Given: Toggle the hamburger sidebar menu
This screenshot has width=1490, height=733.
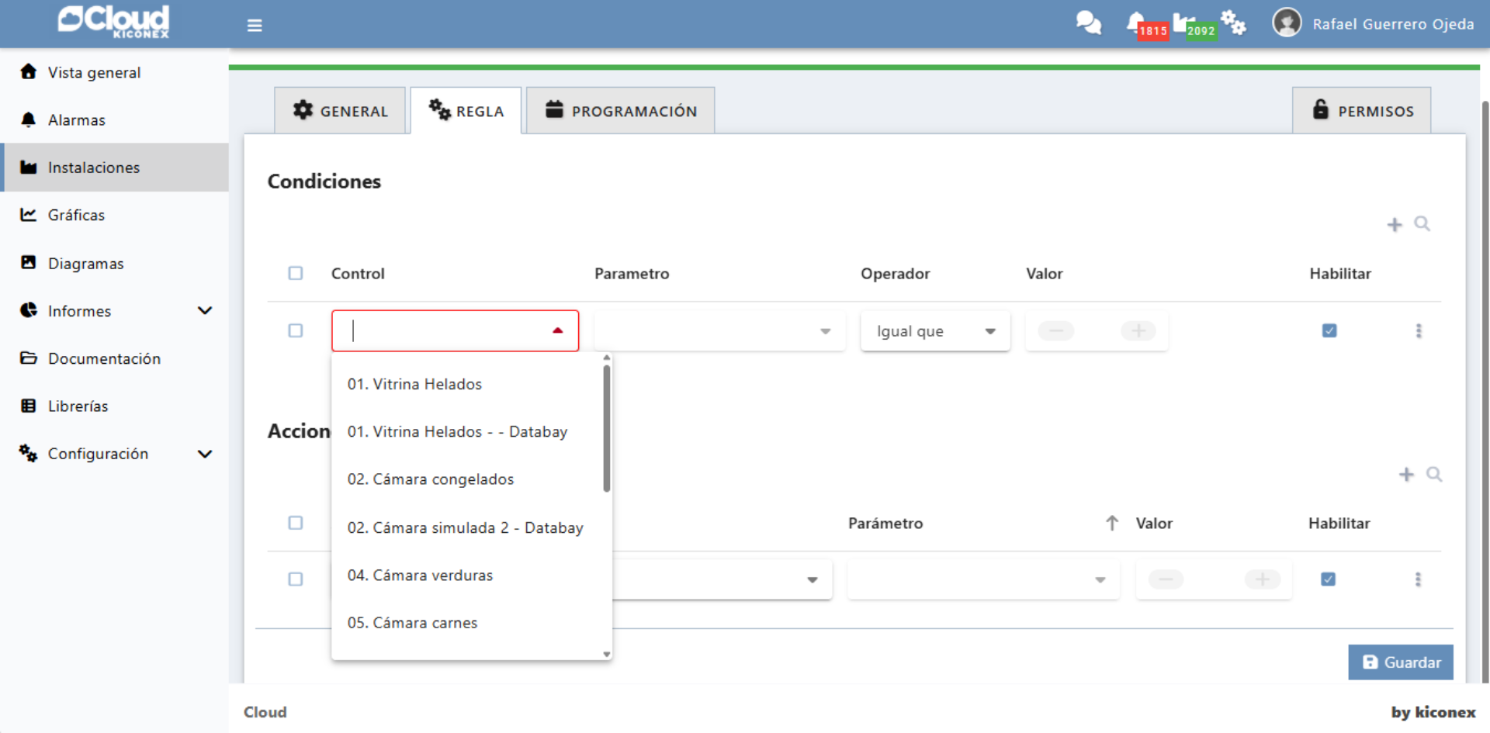Looking at the screenshot, I should click(255, 26).
